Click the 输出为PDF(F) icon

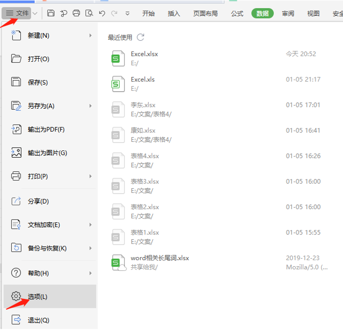click(x=16, y=129)
